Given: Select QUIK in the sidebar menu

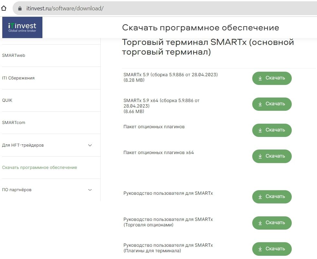Looking at the screenshot, I should pos(7,100).
